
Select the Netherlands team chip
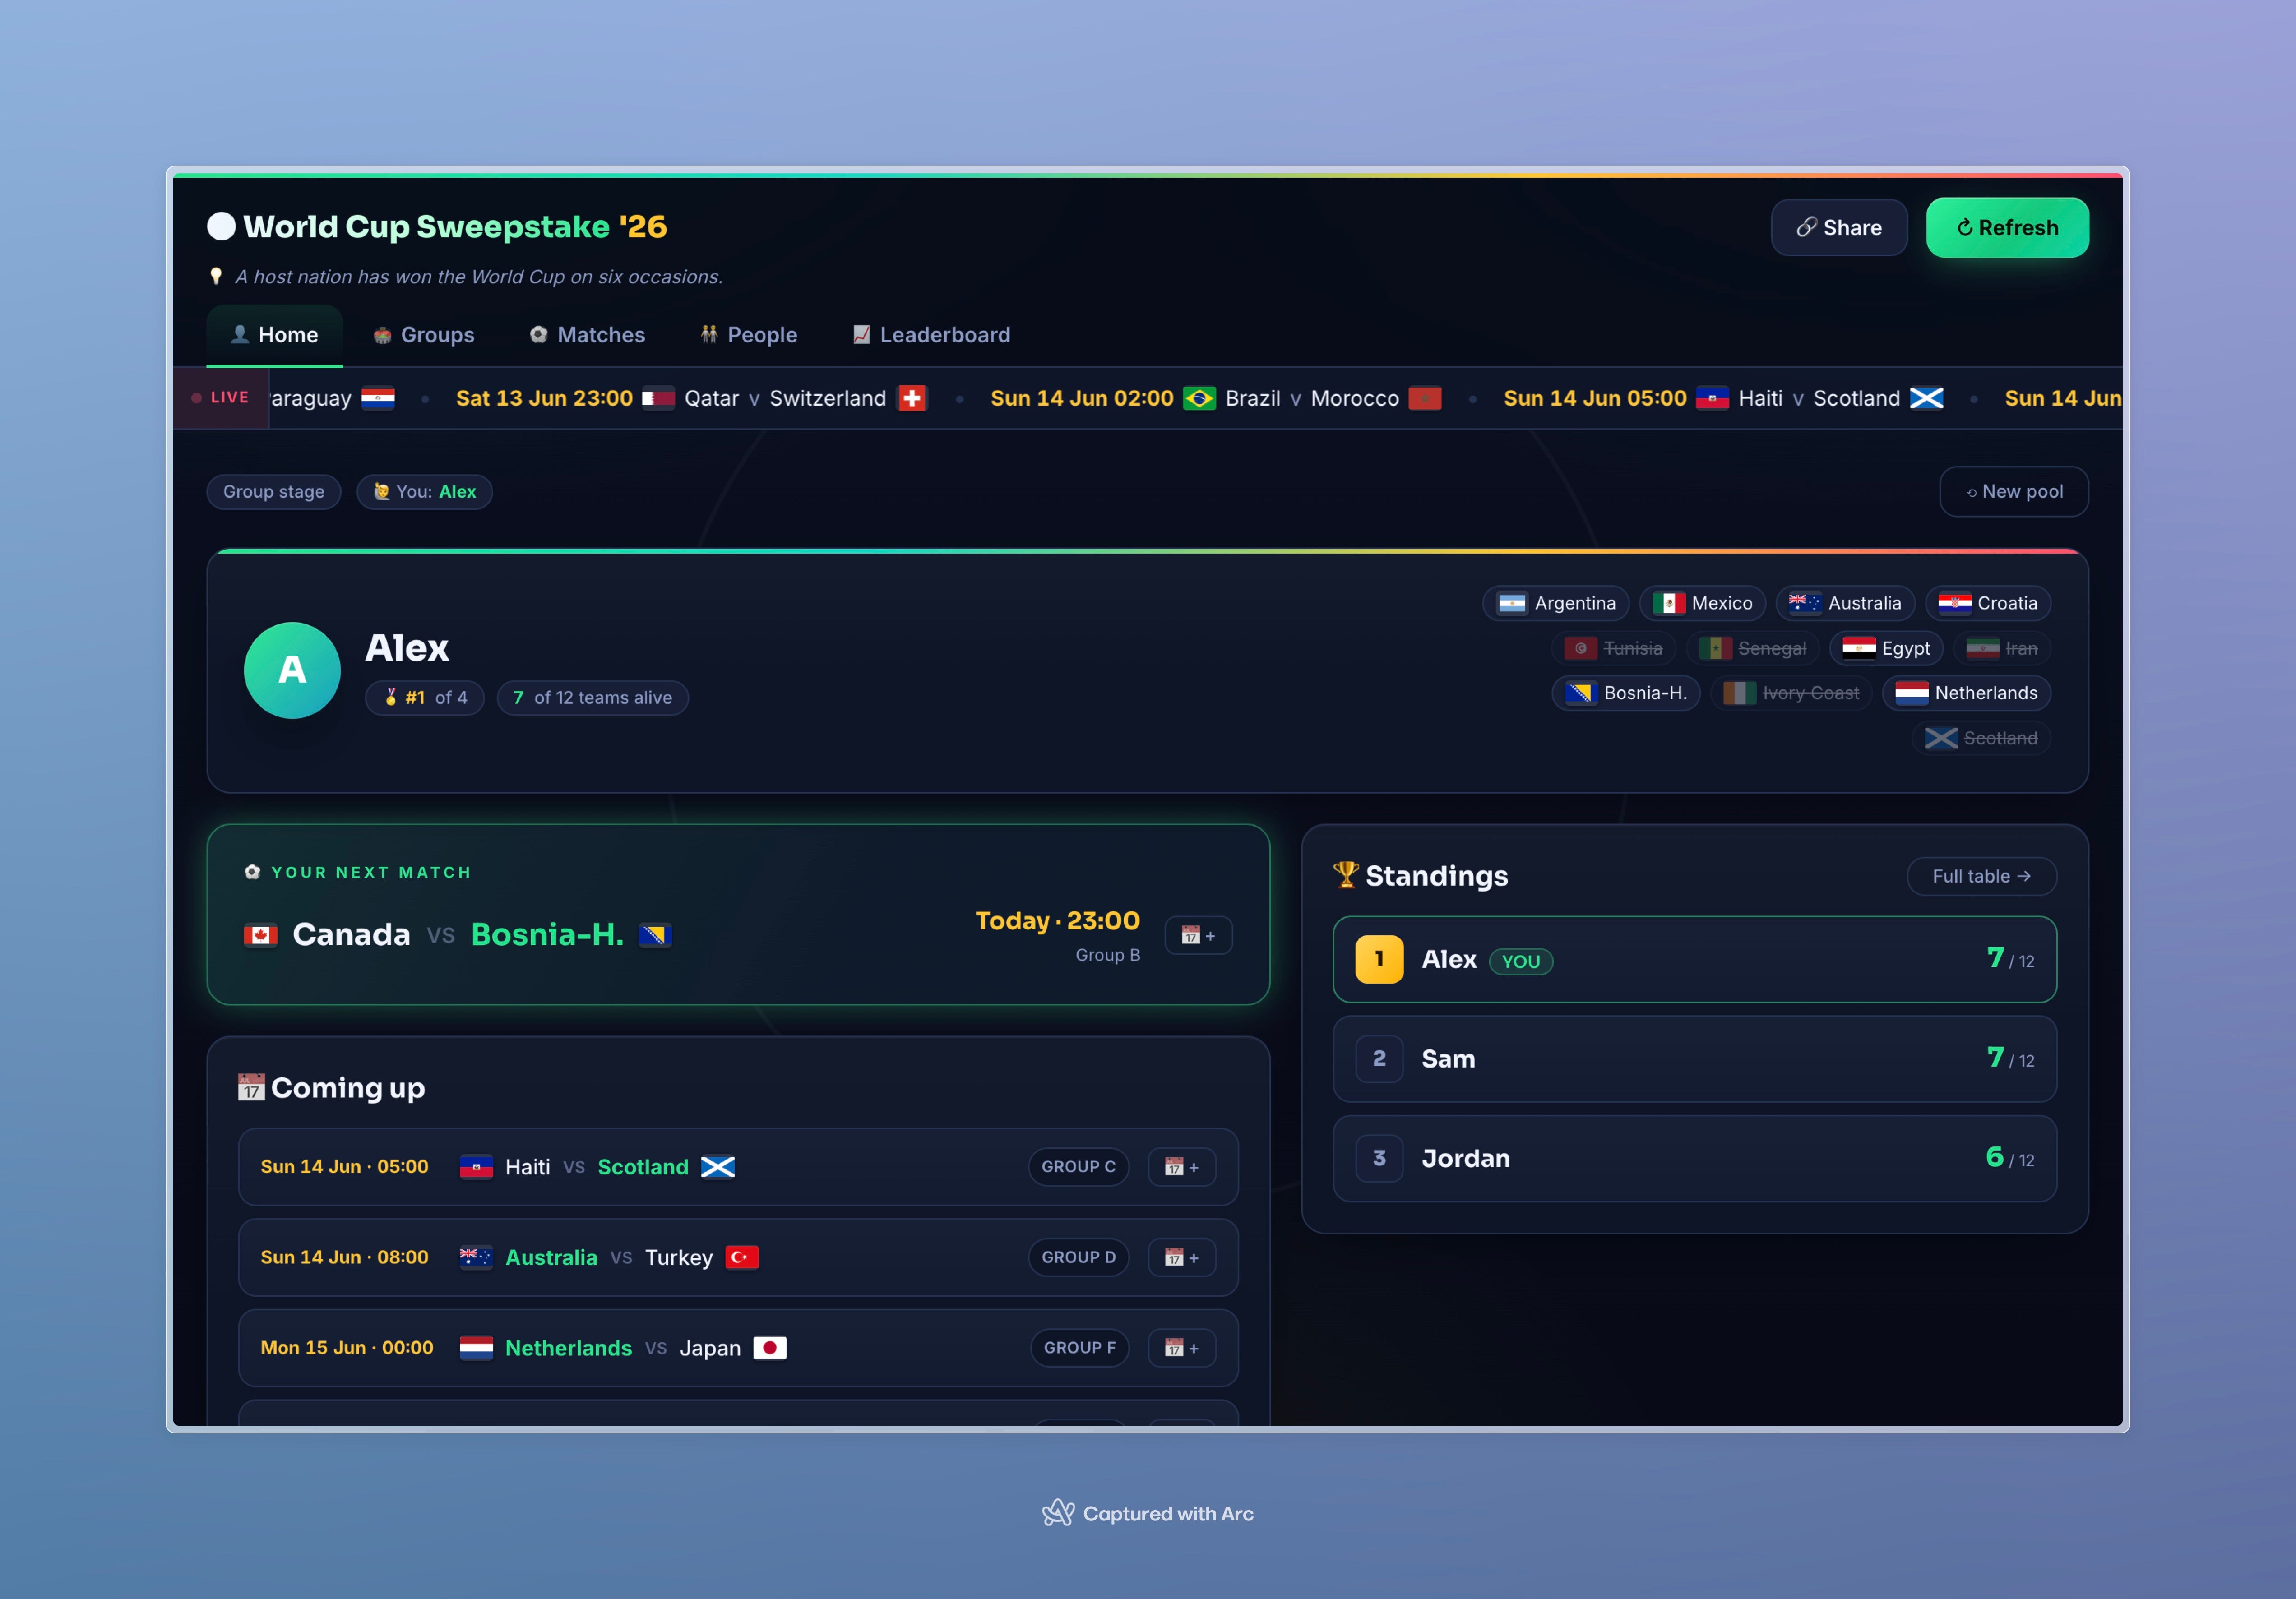click(1966, 693)
